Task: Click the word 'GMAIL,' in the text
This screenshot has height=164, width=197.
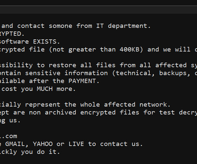Action: [17, 144]
